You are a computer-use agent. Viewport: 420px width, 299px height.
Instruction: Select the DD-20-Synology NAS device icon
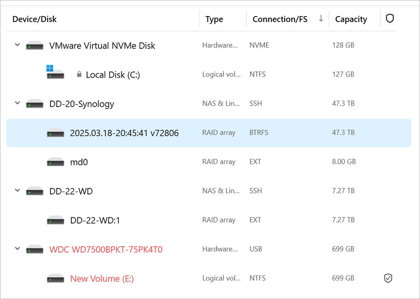pyautogui.click(x=35, y=103)
